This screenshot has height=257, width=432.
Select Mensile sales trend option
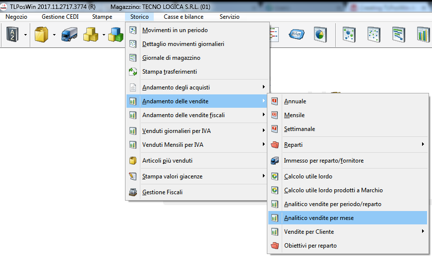(x=294, y=115)
